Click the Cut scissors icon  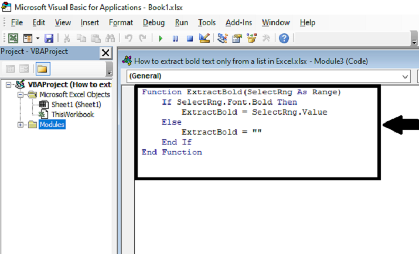pyautogui.click(x=67, y=39)
